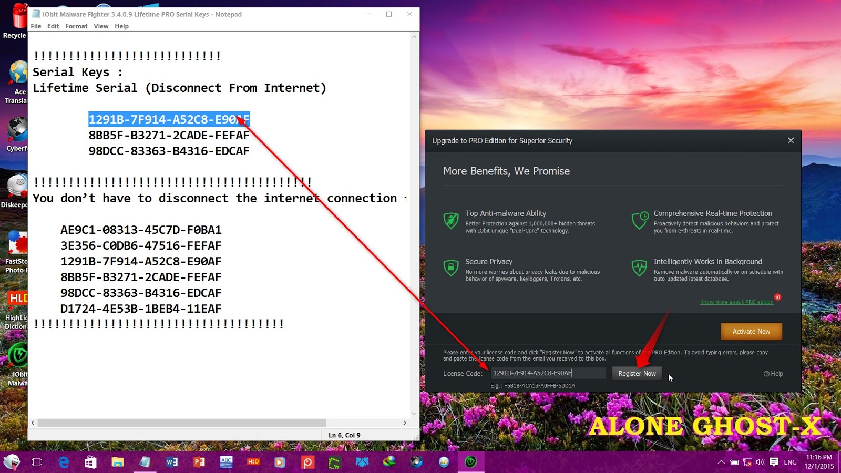Switch to Notepad via its taskbar icon
The width and height of the screenshot is (841, 473).
(x=145, y=462)
